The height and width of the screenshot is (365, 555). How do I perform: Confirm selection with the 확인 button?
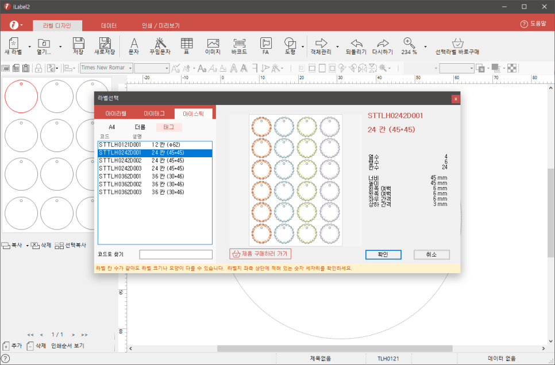[383, 255]
